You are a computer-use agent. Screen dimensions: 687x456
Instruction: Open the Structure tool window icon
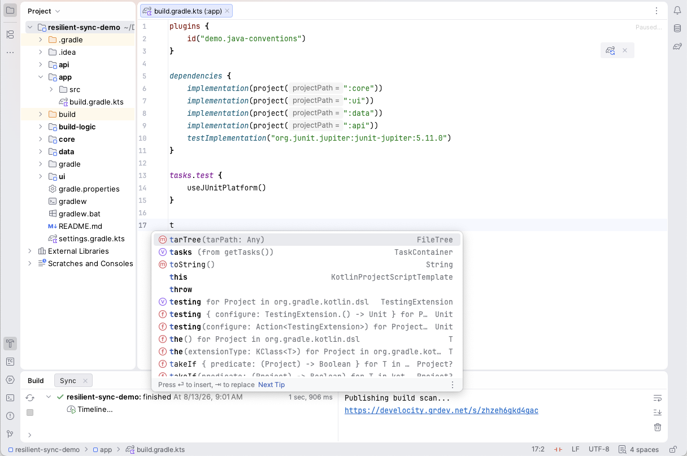(x=10, y=34)
